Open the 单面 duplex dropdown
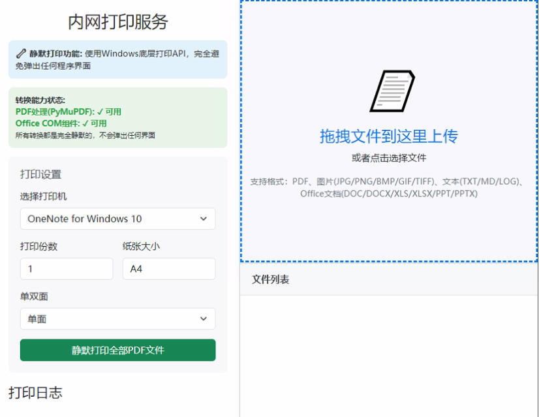 [x=118, y=318]
